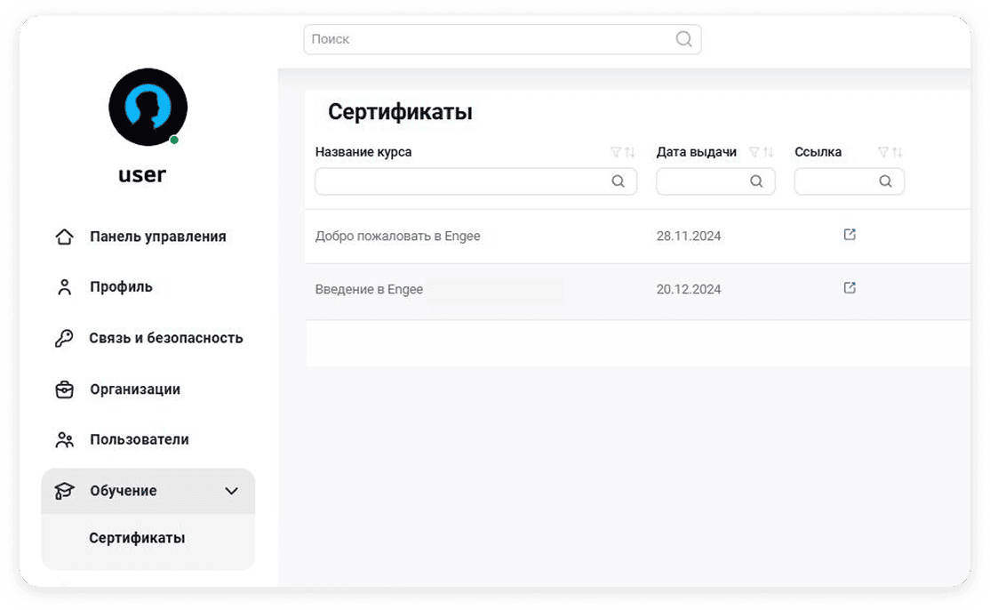Click the magnifier icon in top search bar

683,39
